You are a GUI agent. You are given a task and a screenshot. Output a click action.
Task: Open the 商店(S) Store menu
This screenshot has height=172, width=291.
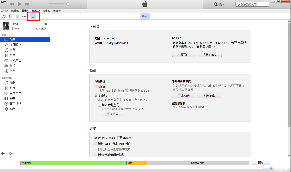46,11
